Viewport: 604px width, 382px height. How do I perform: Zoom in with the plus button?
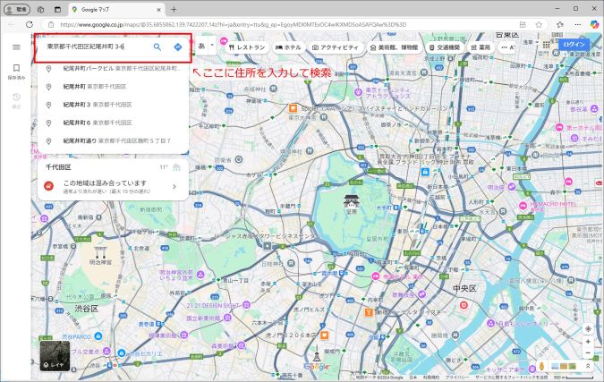pyautogui.click(x=587, y=342)
